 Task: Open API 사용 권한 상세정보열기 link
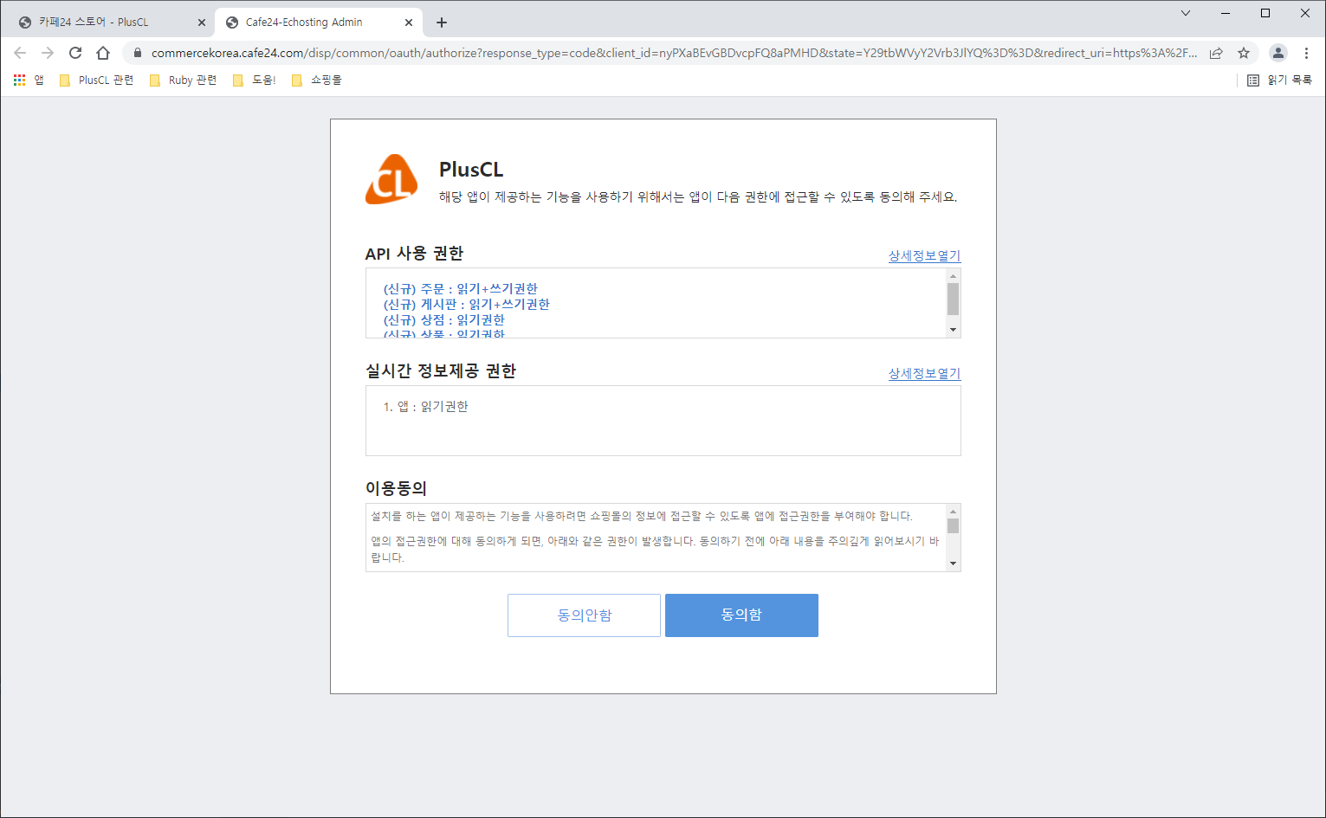pos(924,255)
